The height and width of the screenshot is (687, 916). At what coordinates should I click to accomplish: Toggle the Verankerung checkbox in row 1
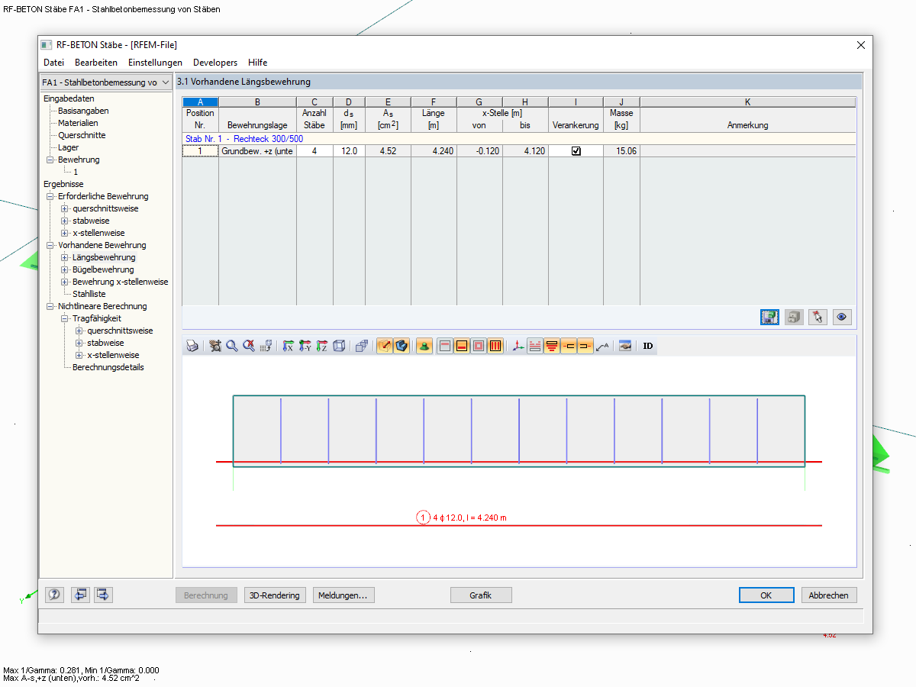(576, 150)
